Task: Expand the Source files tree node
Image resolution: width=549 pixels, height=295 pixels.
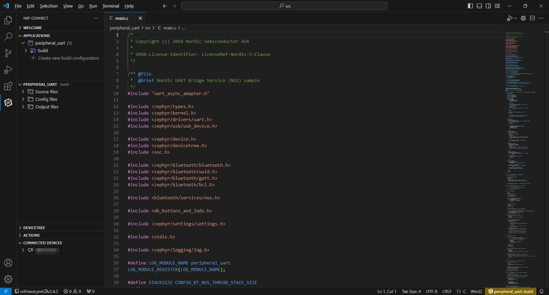Action: click(x=46, y=92)
